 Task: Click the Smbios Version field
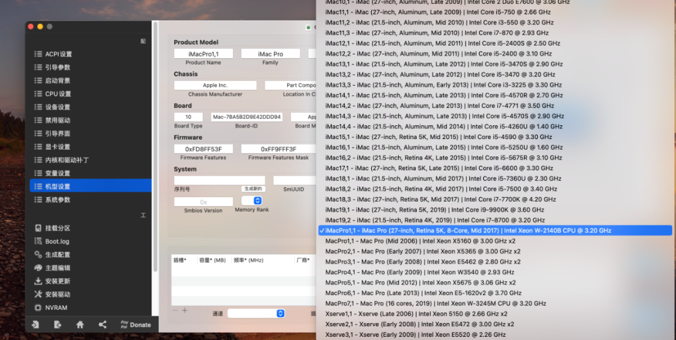click(x=203, y=202)
